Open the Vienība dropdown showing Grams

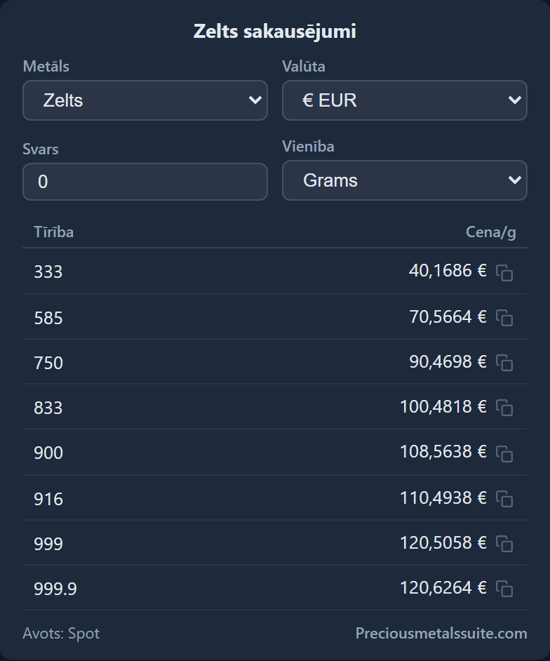(x=405, y=180)
